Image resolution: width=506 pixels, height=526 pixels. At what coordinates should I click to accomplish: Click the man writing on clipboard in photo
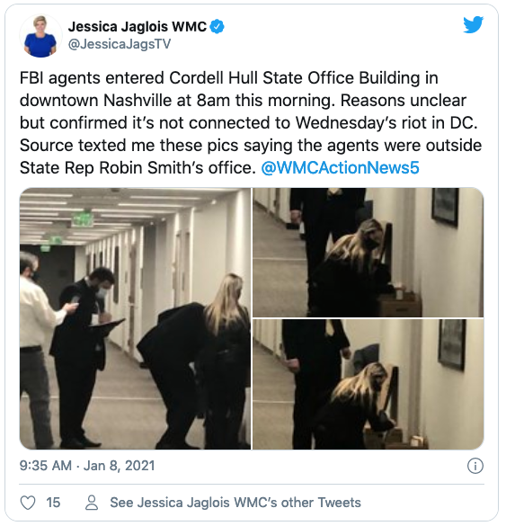coord(80,357)
